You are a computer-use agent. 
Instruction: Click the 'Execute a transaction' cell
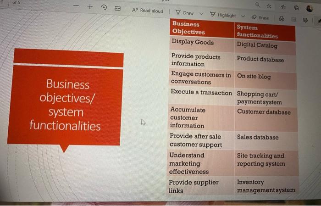click(x=201, y=96)
